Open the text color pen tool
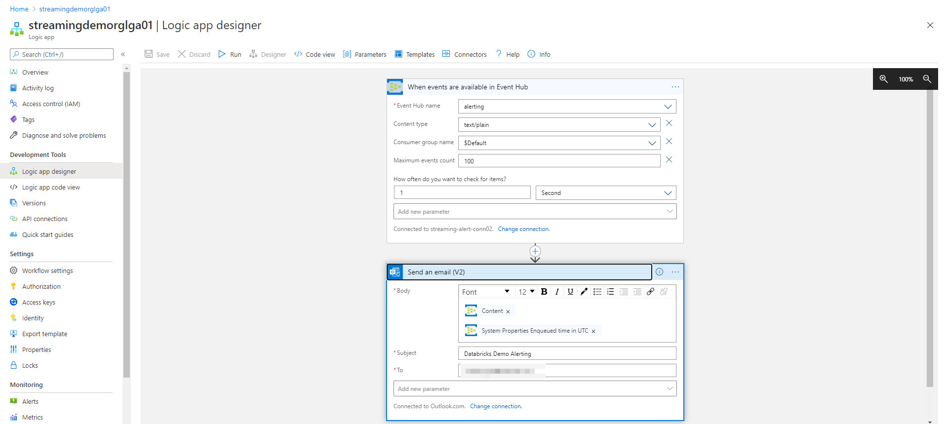The image size is (948, 424). click(584, 292)
